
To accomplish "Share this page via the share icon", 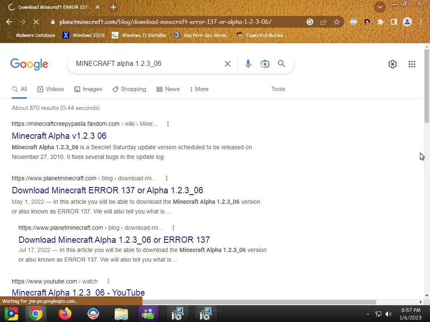I will 323,22.
